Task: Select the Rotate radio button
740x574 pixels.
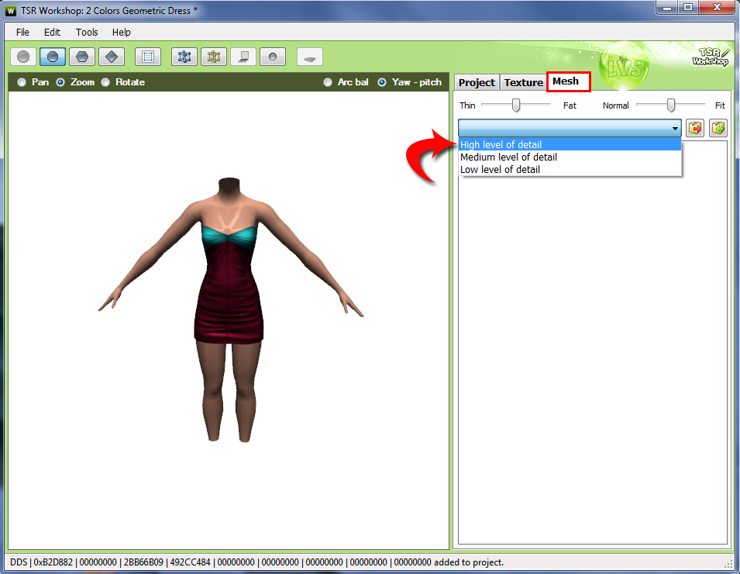Action: coord(105,82)
